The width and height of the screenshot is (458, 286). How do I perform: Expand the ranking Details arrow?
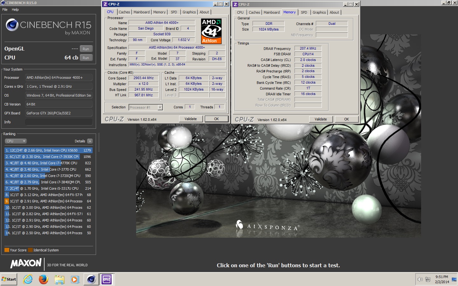pos(90,141)
